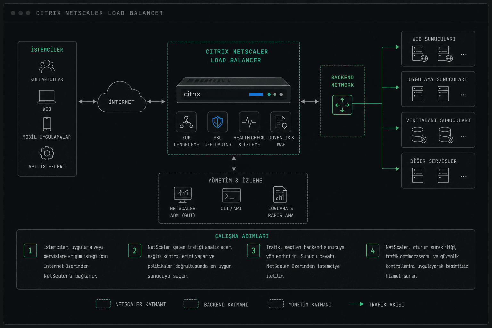492x328 pixels.
Task: Open the NetScaler ADM (GUI) monitor icon
Action: tap(183, 195)
